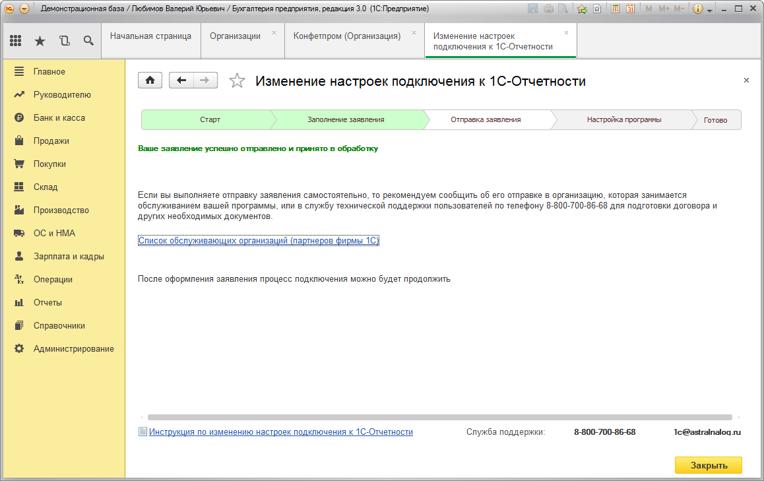Open Главное section
764x481 pixels.
(x=64, y=72)
